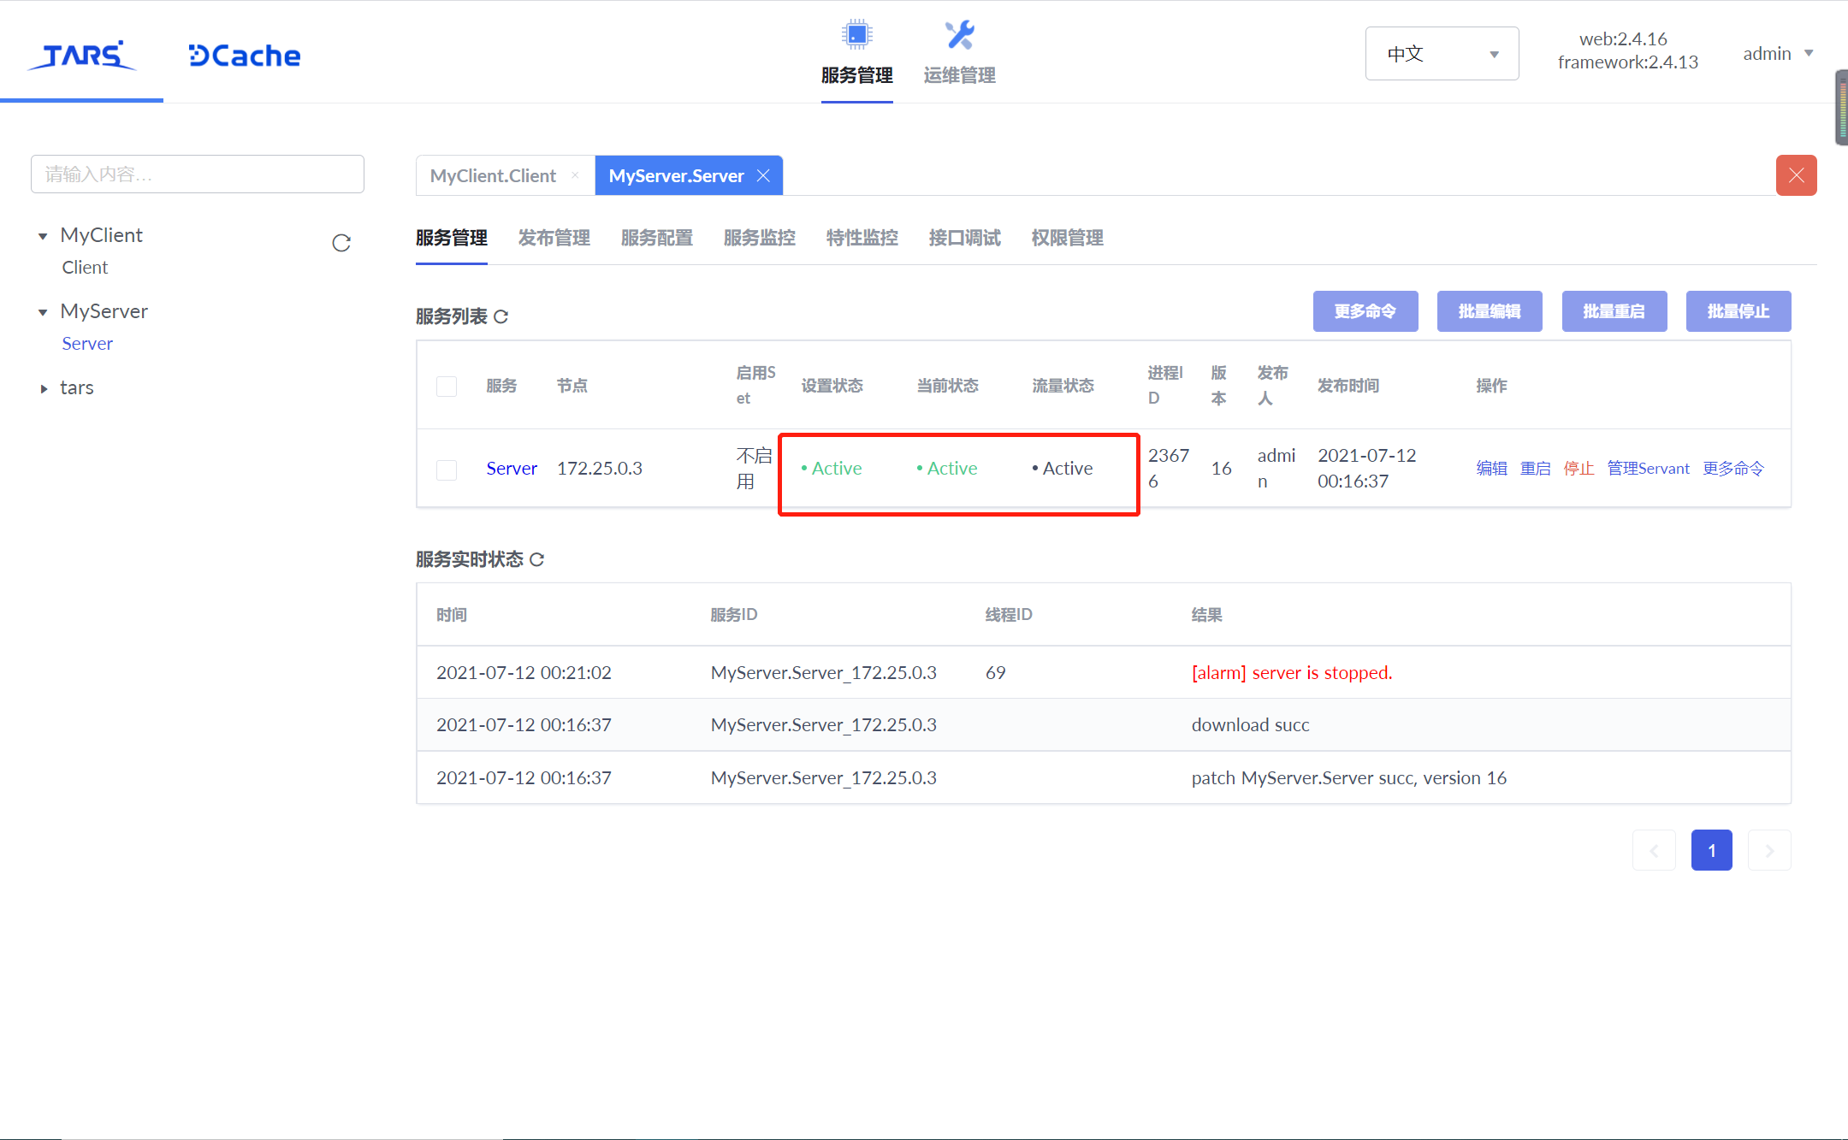The width and height of the screenshot is (1848, 1140).
Task: Refresh the MyClient service tree
Action: [x=341, y=243]
